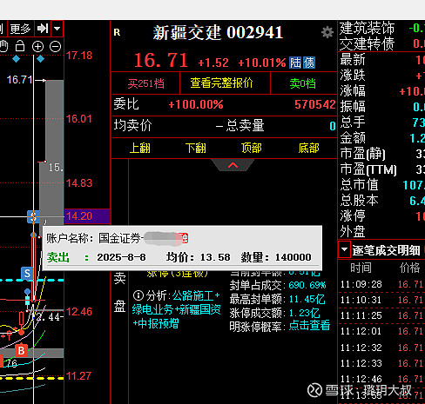Open +中报预增 concept link

(156, 323)
